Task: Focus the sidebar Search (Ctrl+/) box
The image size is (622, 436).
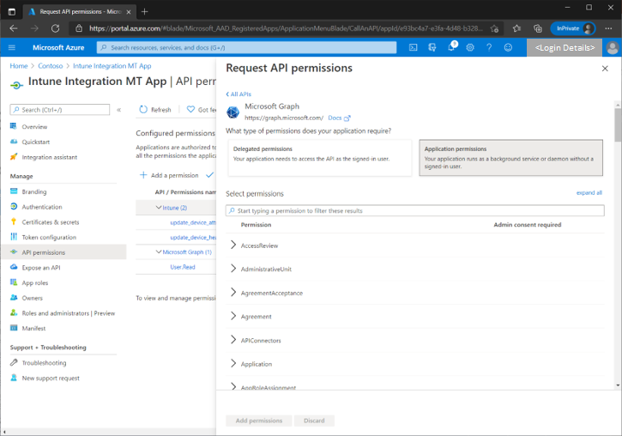Action: coord(59,110)
